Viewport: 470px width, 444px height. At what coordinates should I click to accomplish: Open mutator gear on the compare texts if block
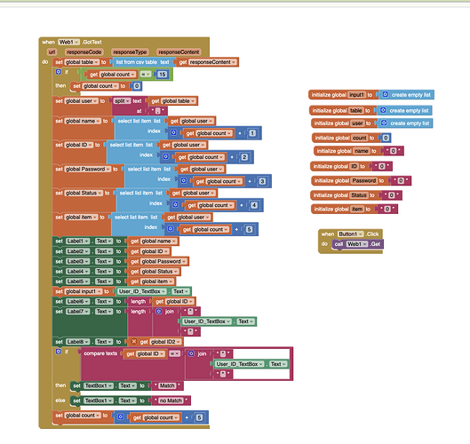[59, 352]
